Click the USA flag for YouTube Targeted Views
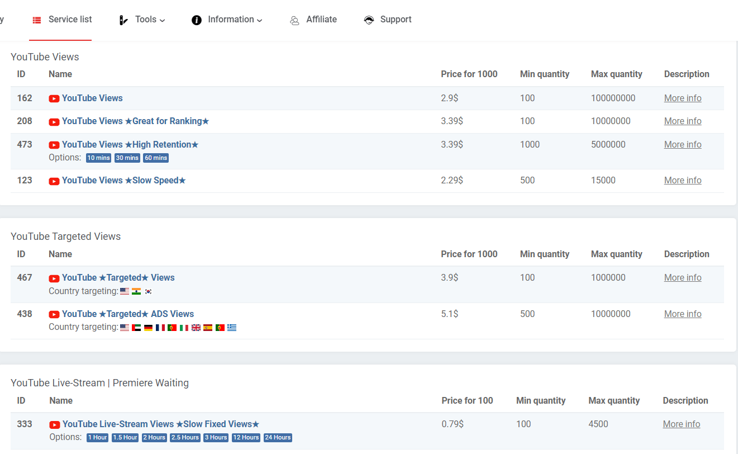This screenshot has width=738, height=454. coord(124,291)
